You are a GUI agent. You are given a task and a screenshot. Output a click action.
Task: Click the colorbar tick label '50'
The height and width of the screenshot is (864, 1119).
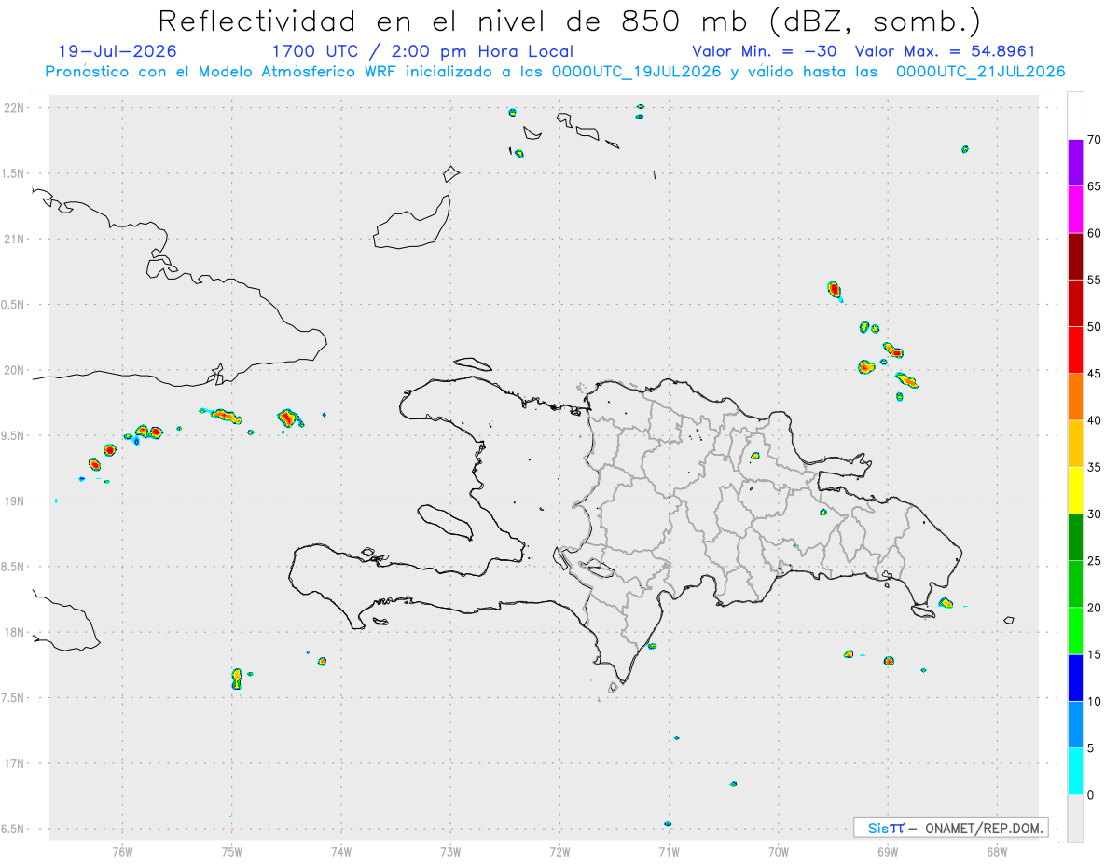pos(1094,327)
